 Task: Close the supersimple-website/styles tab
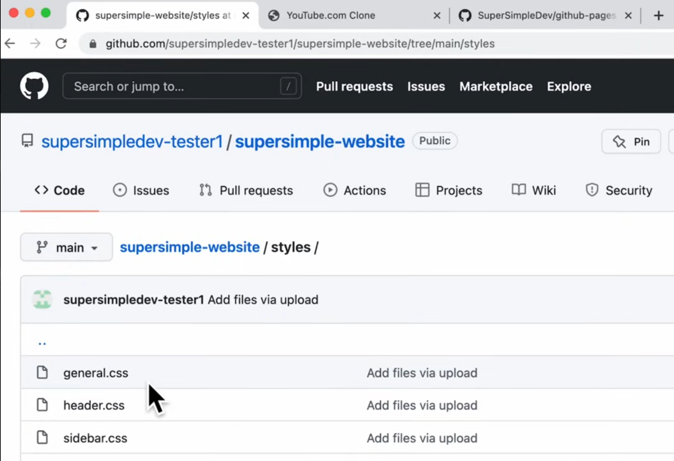[246, 16]
